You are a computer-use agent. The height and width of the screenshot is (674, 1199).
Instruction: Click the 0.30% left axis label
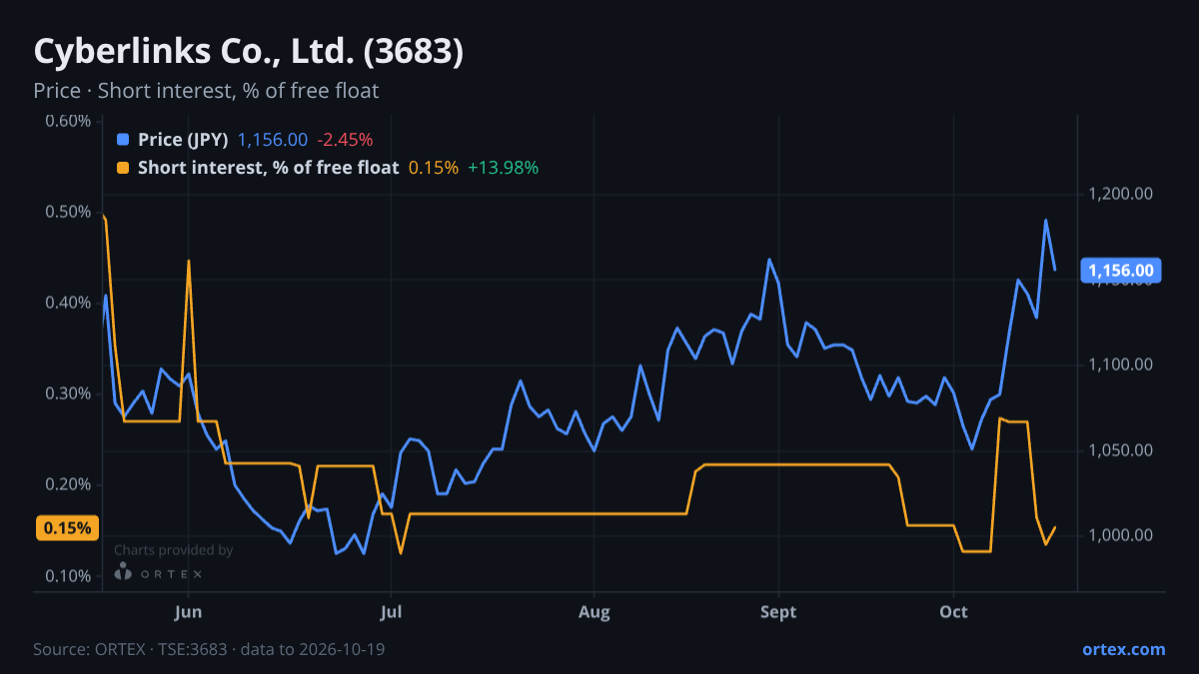click(x=69, y=394)
